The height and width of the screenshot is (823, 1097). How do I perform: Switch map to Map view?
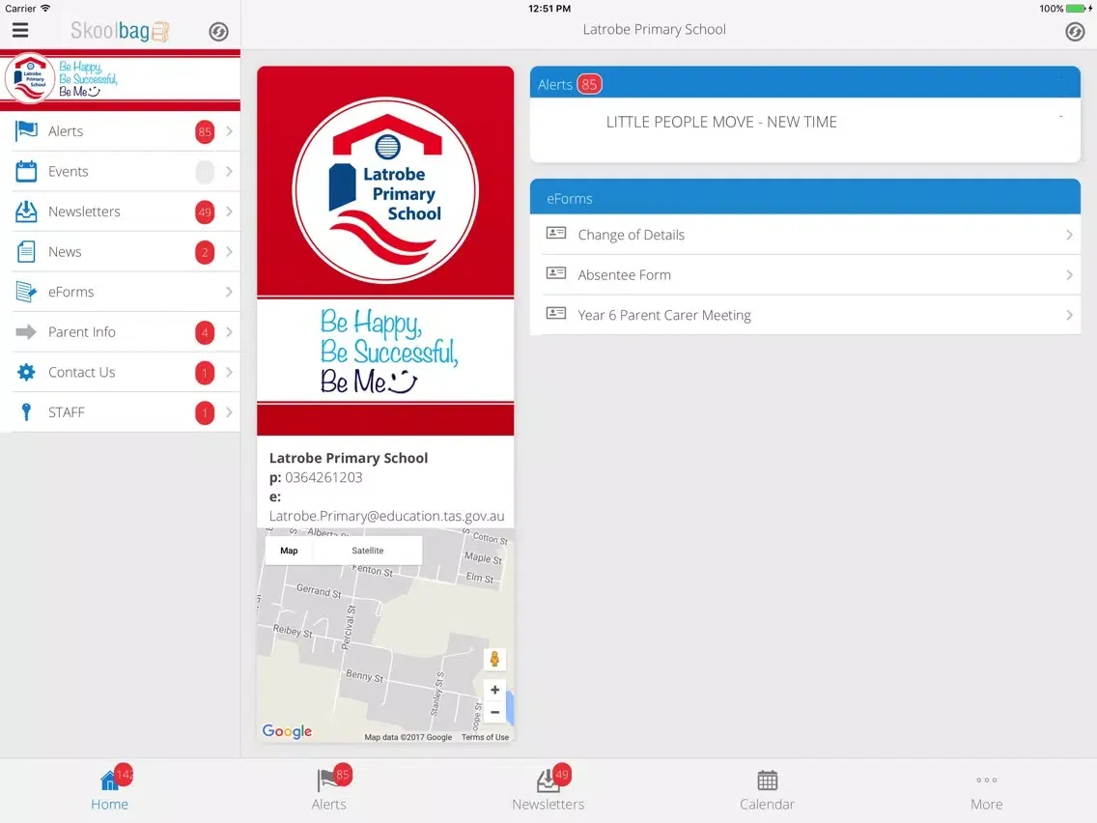289,551
